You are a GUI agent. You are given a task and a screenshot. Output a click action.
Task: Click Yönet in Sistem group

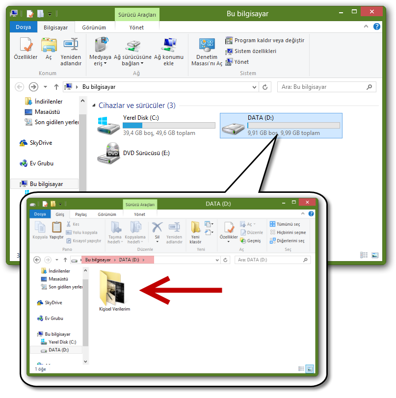point(237,62)
